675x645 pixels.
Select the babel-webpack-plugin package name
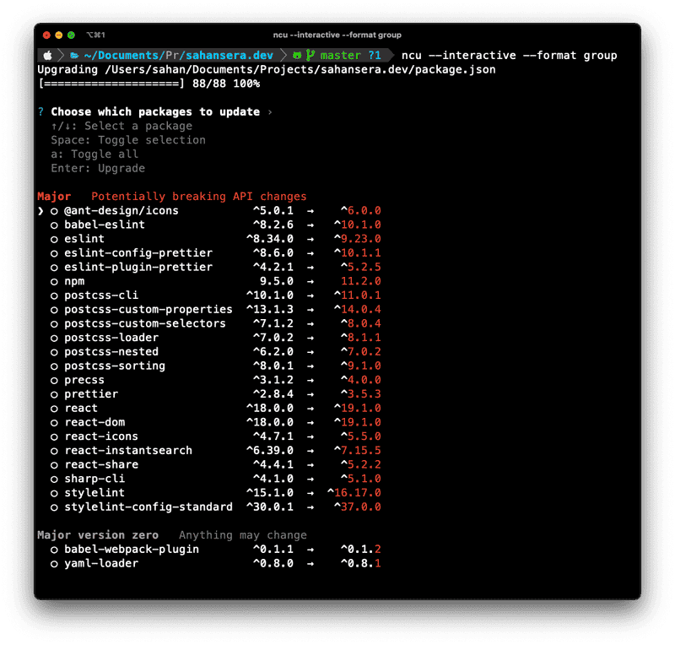132,550
